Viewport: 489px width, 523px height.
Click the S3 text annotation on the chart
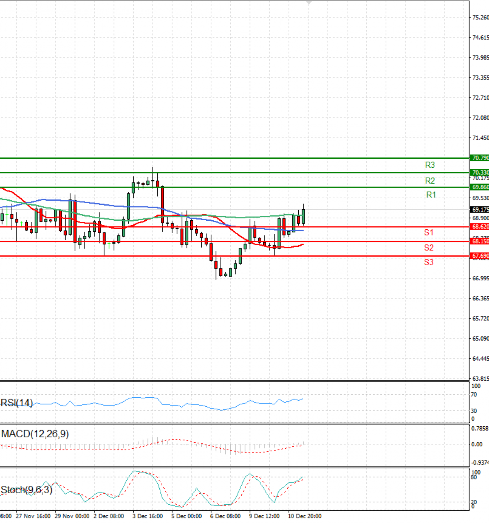point(428,262)
